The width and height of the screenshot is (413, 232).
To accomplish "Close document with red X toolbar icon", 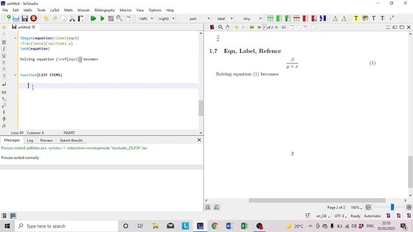I will (x=34, y=19).
